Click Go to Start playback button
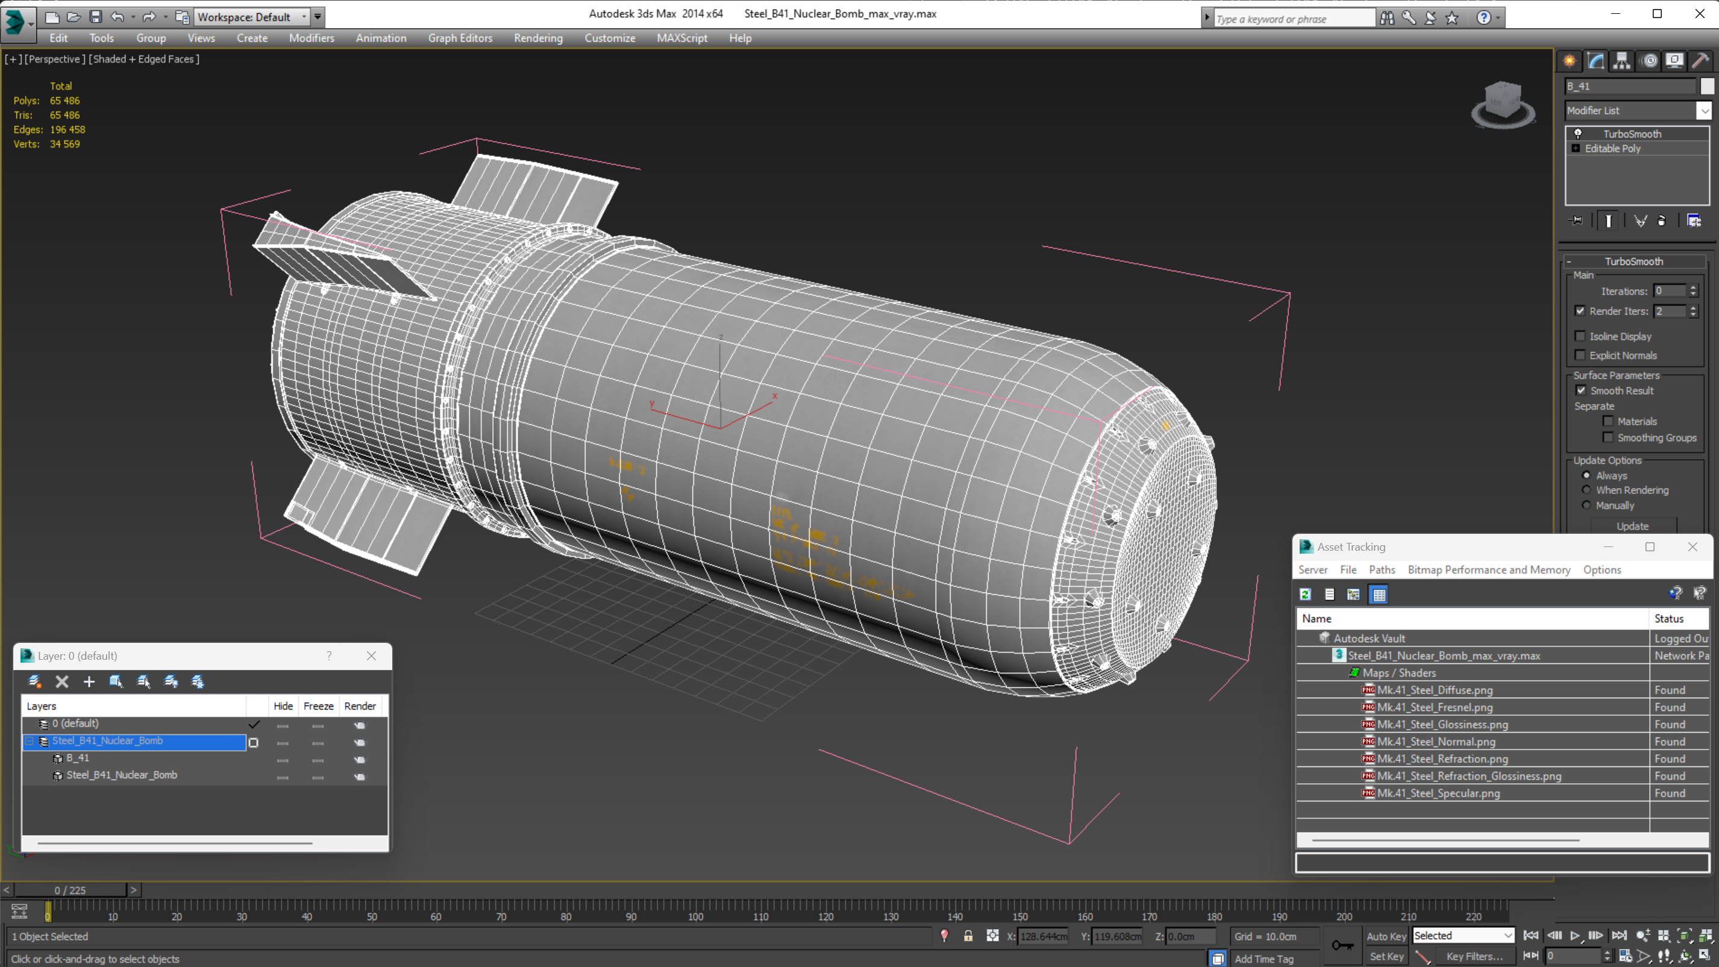 (x=1531, y=936)
